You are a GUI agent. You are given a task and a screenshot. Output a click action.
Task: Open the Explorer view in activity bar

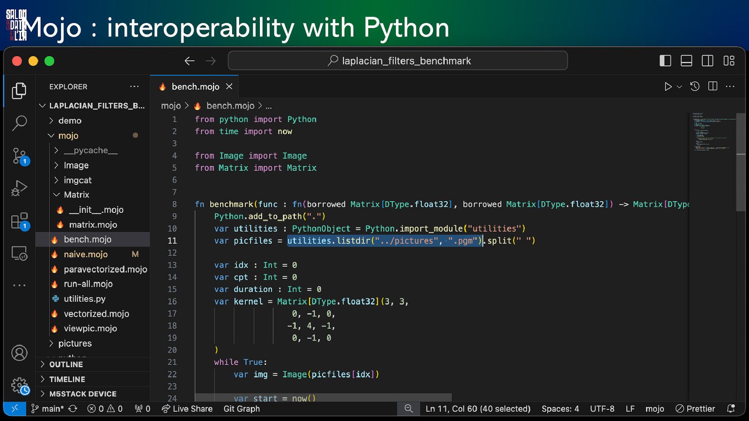[19, 90]
